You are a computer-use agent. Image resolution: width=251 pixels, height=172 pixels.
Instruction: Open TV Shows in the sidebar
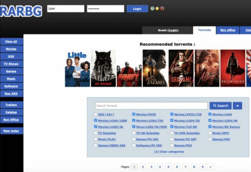click(11, 64)
